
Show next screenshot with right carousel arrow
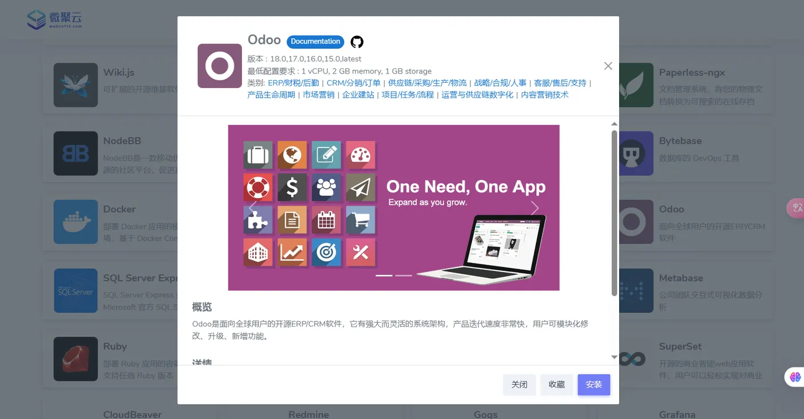(x=535, y=208)
